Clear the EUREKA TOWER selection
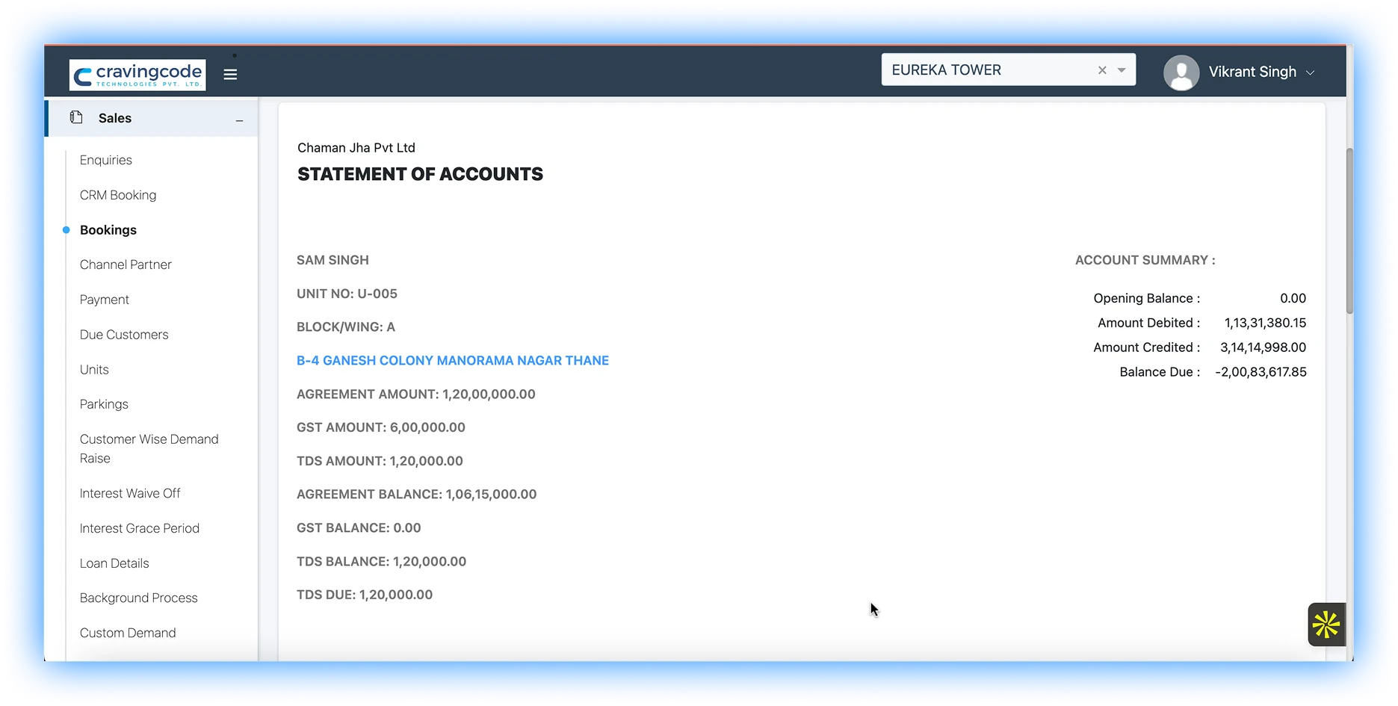Viewport: 1398px width, 706px height. coord(1102,70)
